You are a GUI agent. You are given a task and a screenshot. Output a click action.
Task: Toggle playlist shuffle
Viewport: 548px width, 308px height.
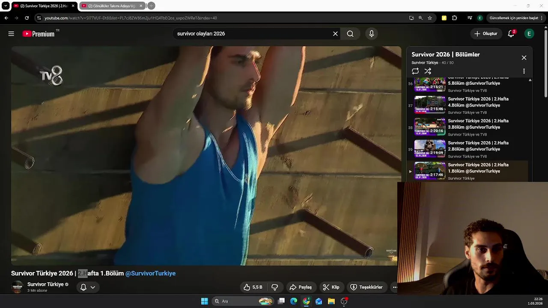[x=428, y=71]
